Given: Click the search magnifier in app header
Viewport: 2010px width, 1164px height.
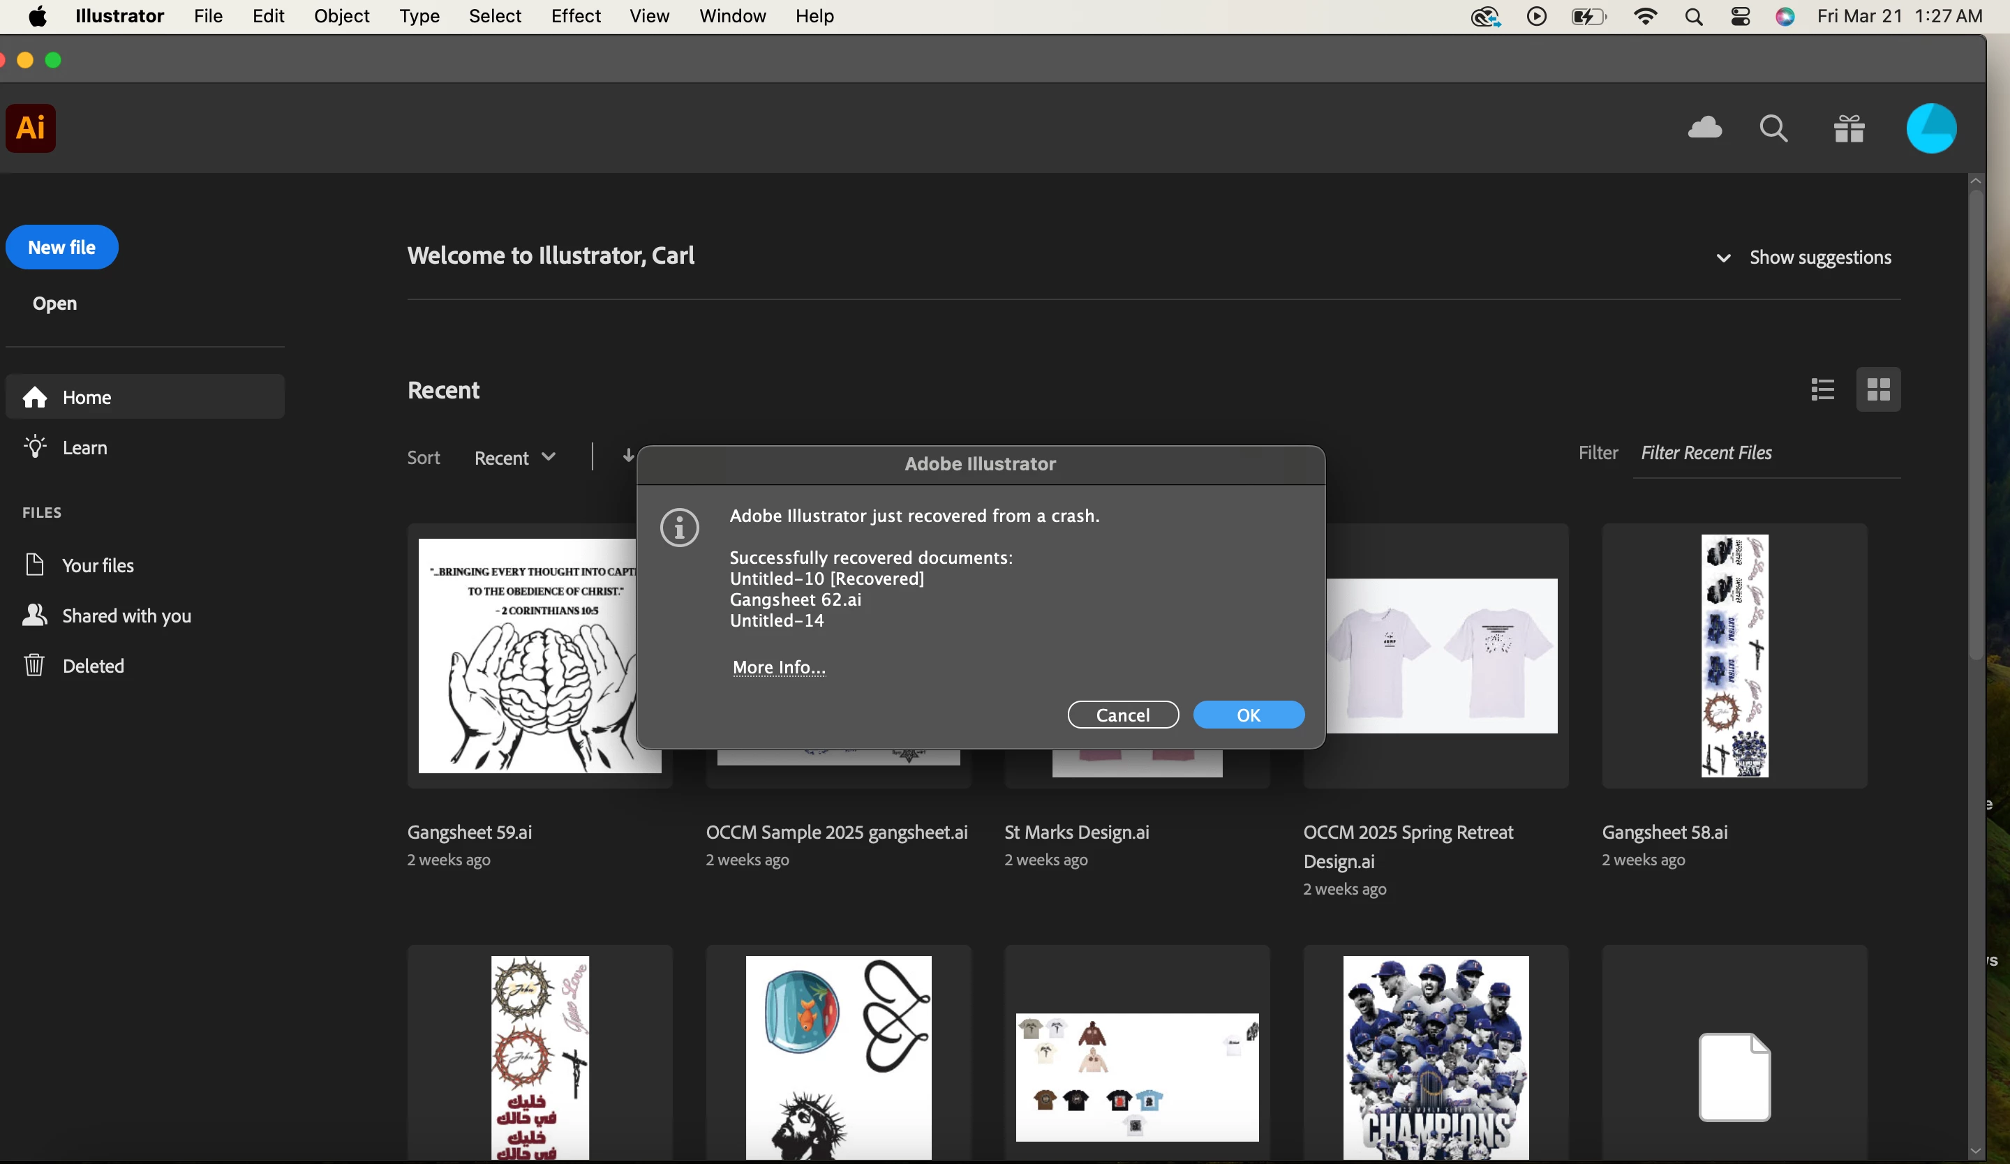Looking at the screenshot, I should 1773,128.
